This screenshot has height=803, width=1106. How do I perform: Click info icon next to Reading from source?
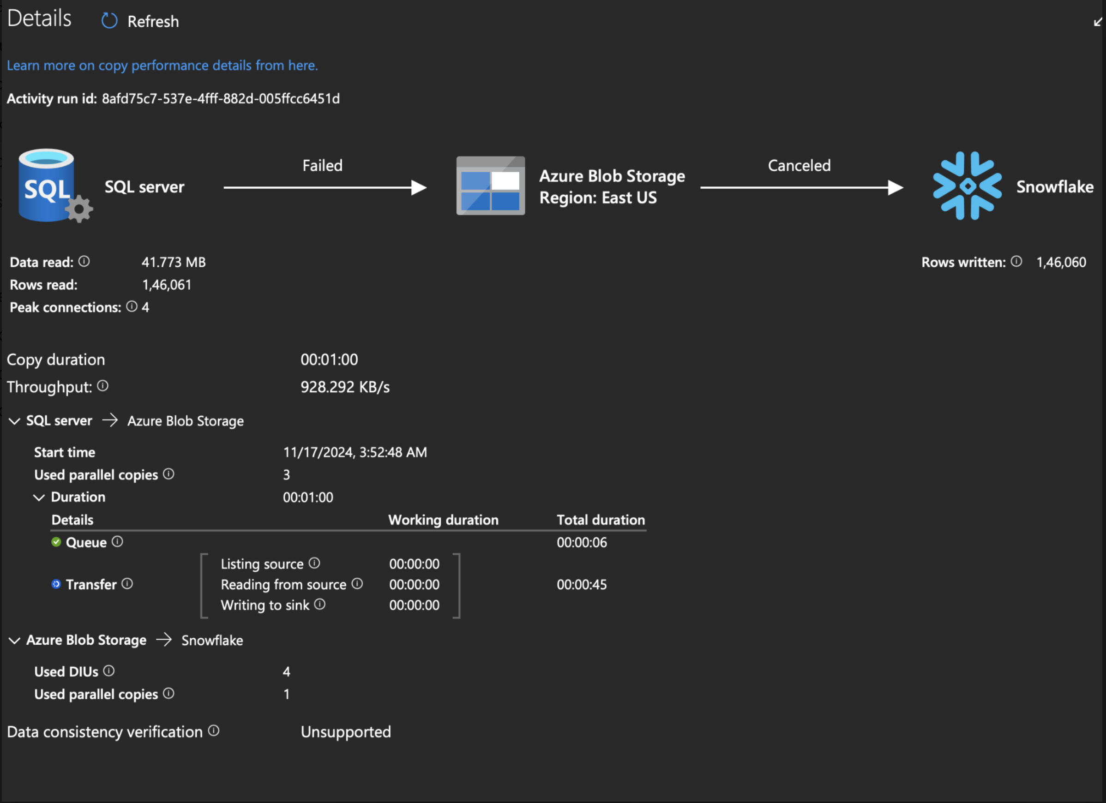coord(357,583)
